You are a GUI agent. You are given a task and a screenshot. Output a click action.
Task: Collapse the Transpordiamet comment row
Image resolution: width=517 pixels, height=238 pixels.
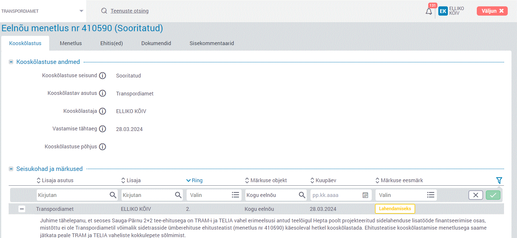tap(22, 209)
